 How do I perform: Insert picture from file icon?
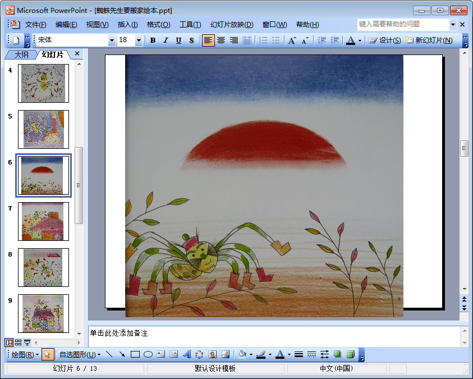[226, 354]
